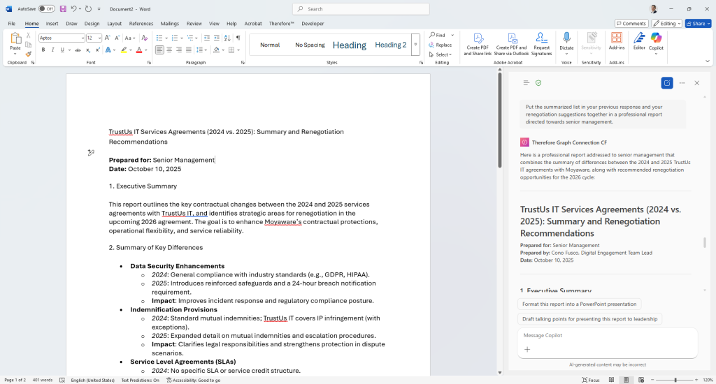Toggle bold formatting in the Font group

(43, 50)
